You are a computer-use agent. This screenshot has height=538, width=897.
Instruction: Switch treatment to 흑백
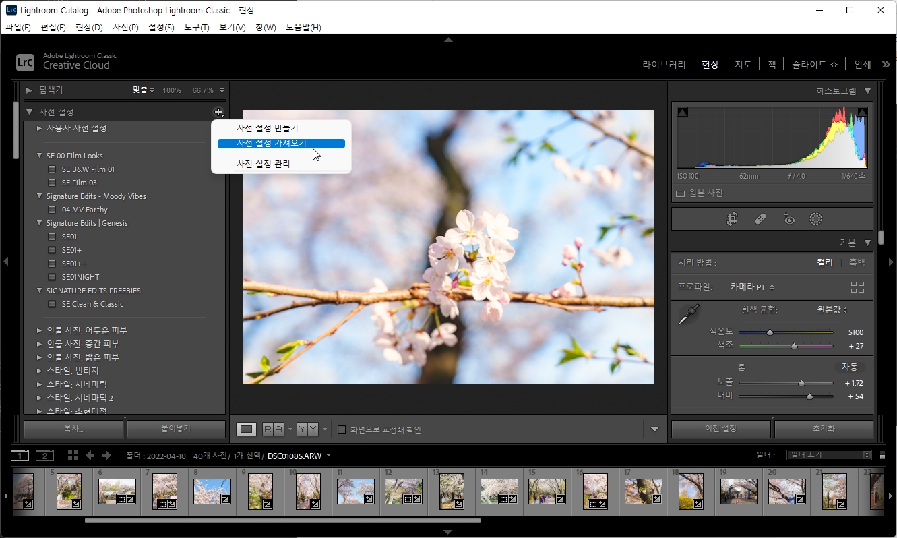coord(857,262)
